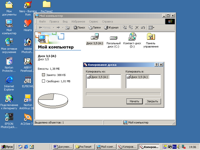Click the network connection tray icon
200x150 pixels.
click(183, 147)
